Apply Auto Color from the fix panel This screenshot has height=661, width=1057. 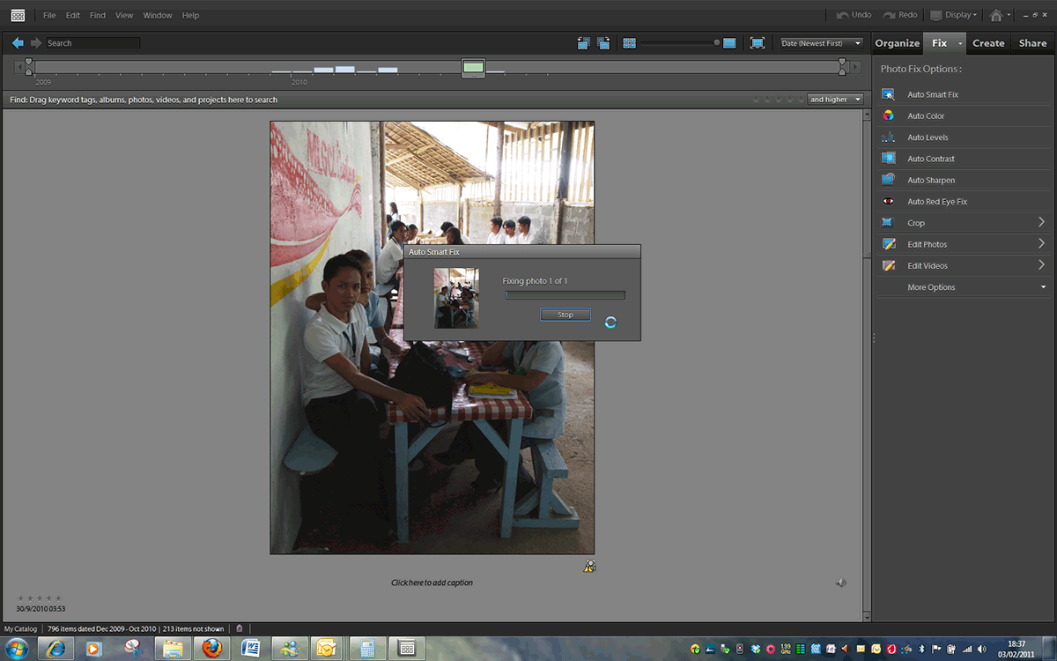pyautogui.click(x=926, y=116)
